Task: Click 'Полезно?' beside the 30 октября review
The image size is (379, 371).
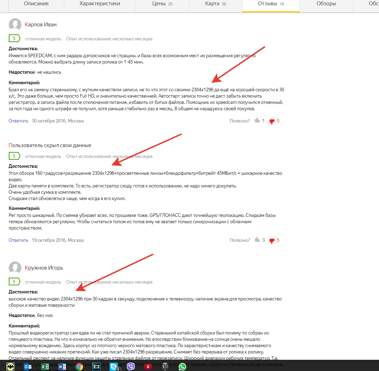Action: coord(240,121)
